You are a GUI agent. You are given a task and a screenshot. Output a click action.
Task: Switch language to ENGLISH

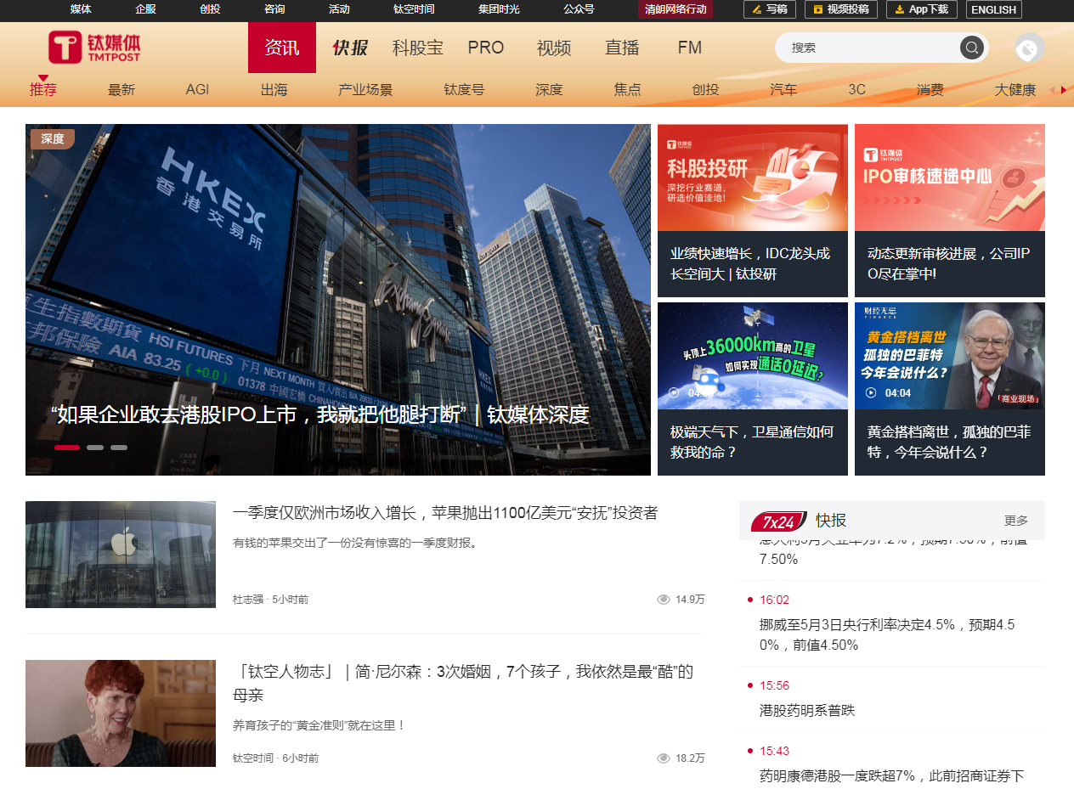point(993,9)
